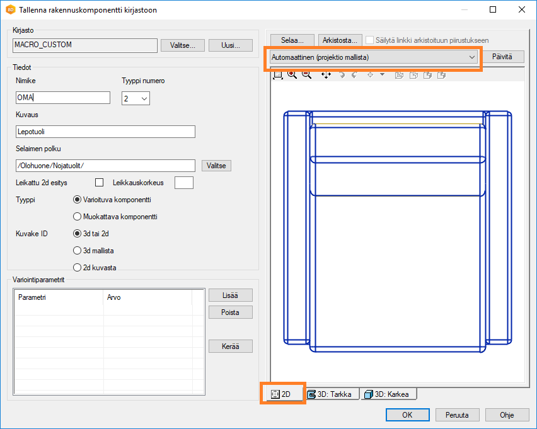
Task: Select the zoom window rectangle tool
Action: [x=278, y=75]
